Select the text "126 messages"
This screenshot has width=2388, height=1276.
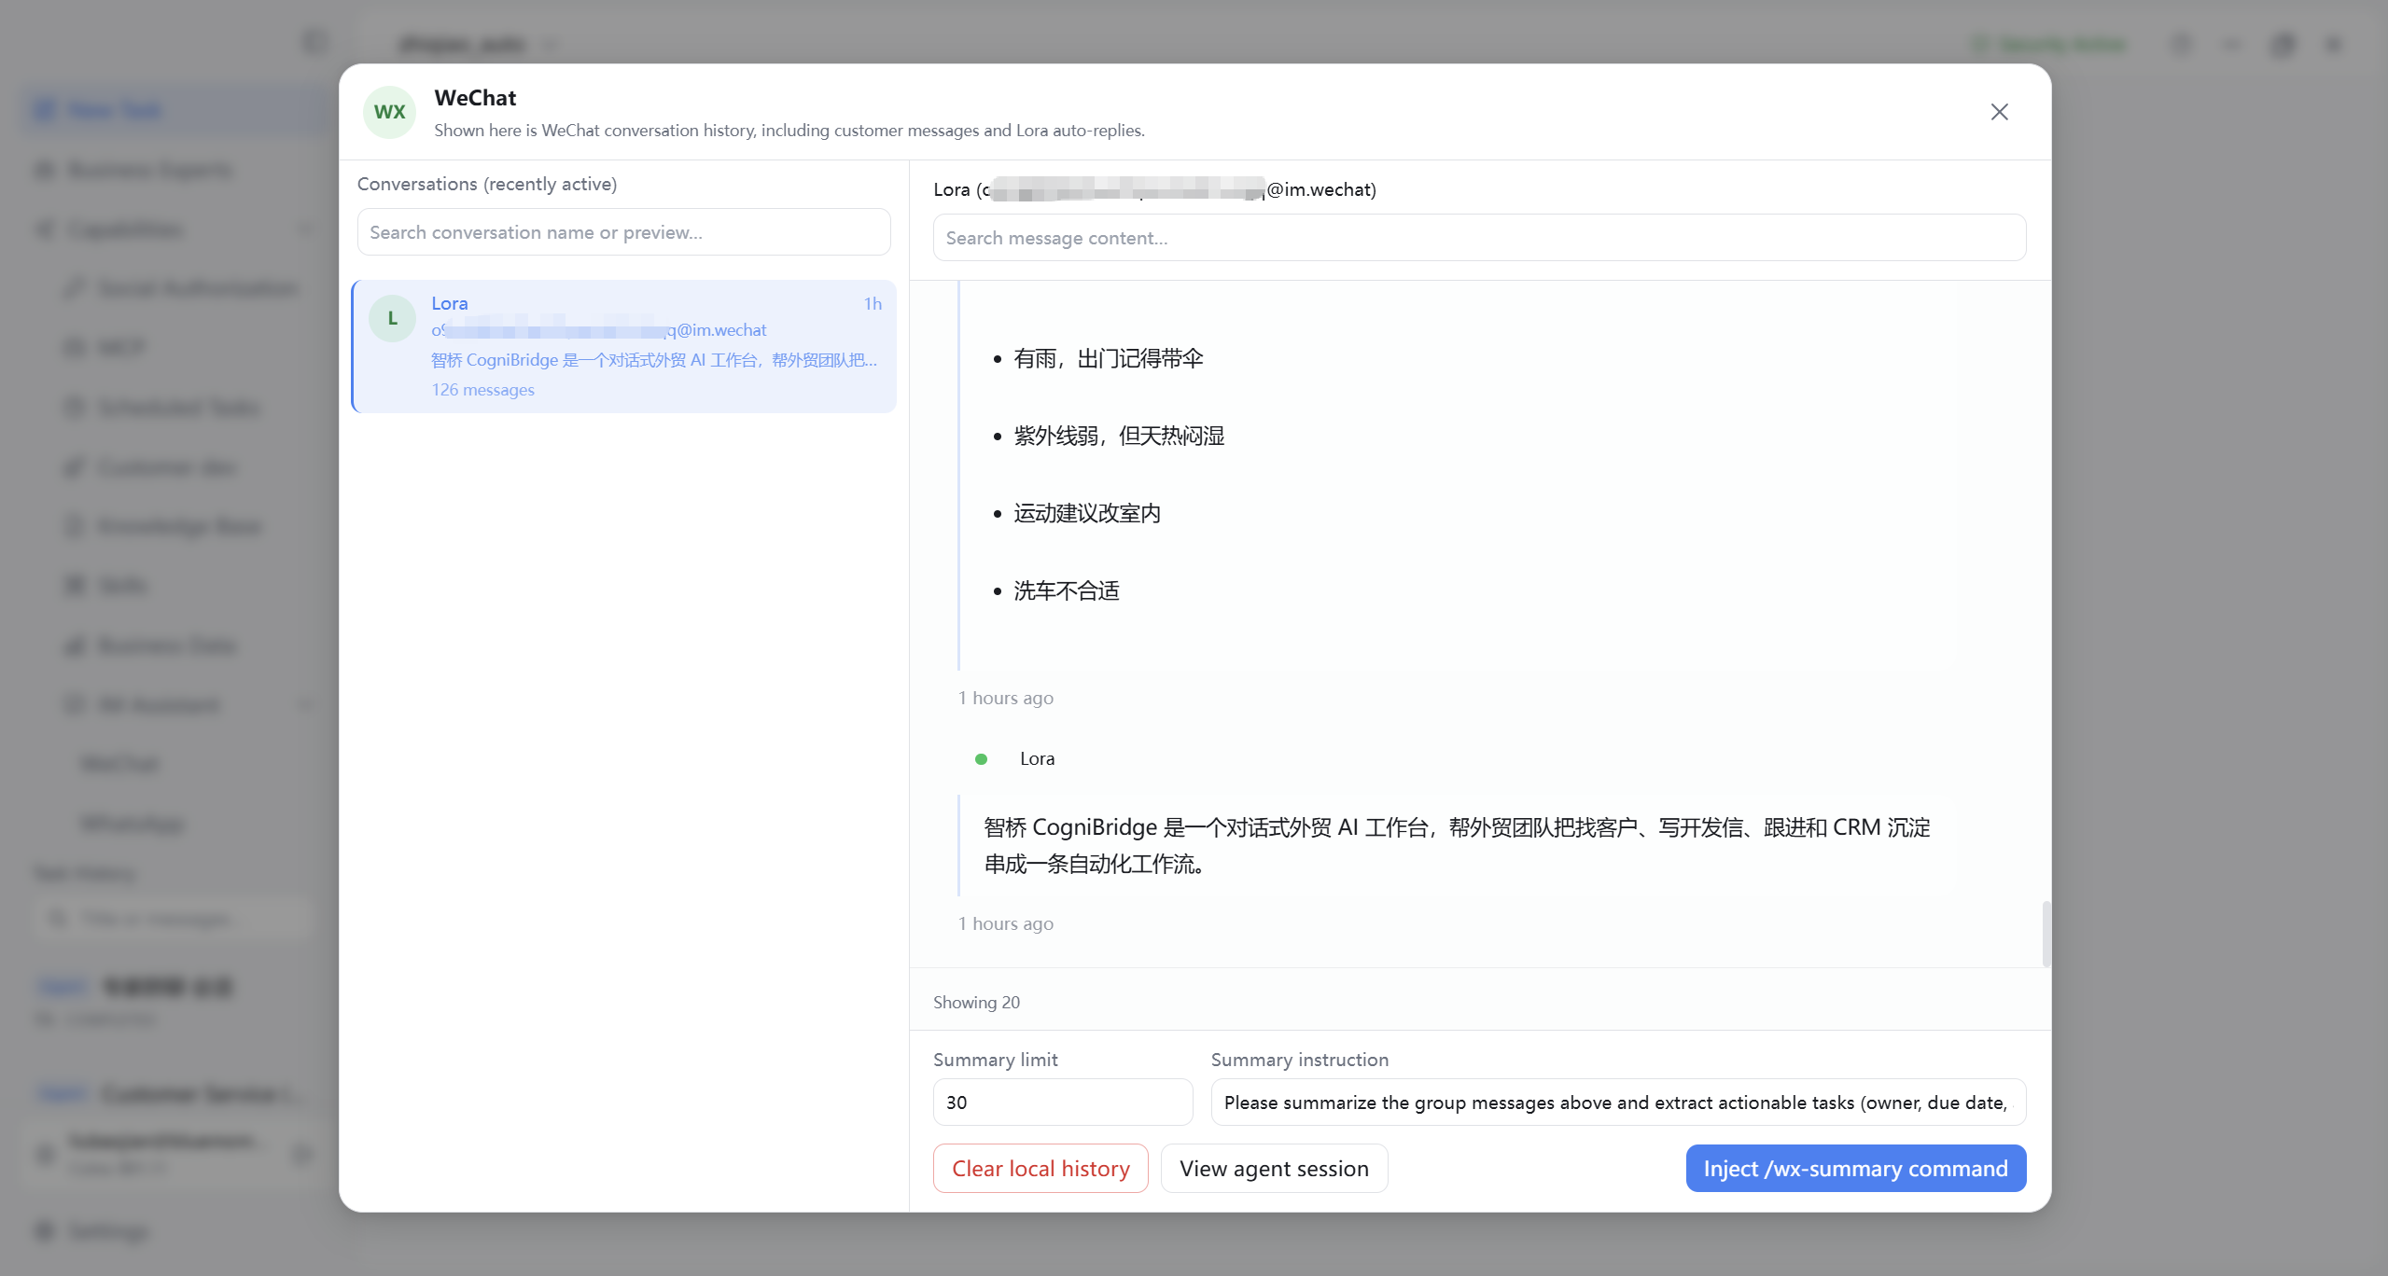click(x=482, y=390)
